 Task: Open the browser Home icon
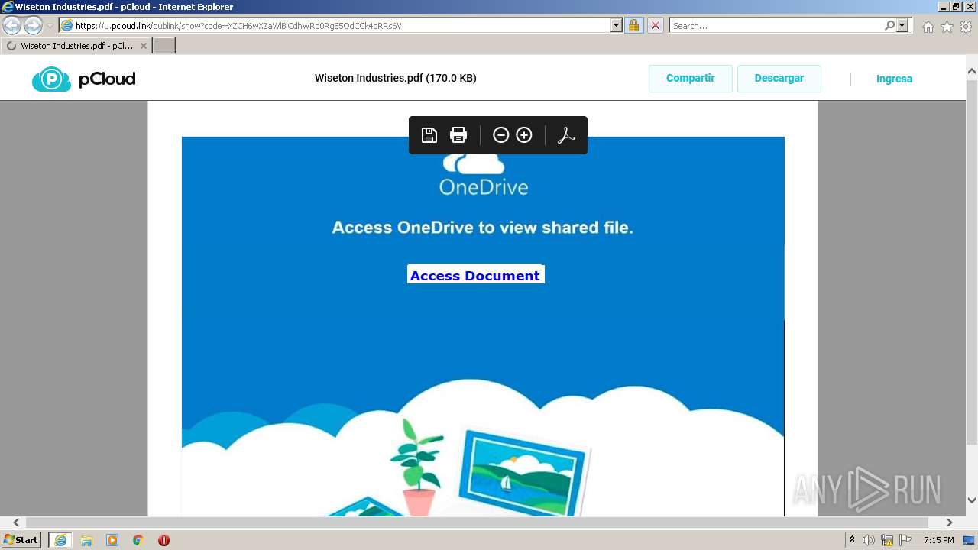coord(928,27)
